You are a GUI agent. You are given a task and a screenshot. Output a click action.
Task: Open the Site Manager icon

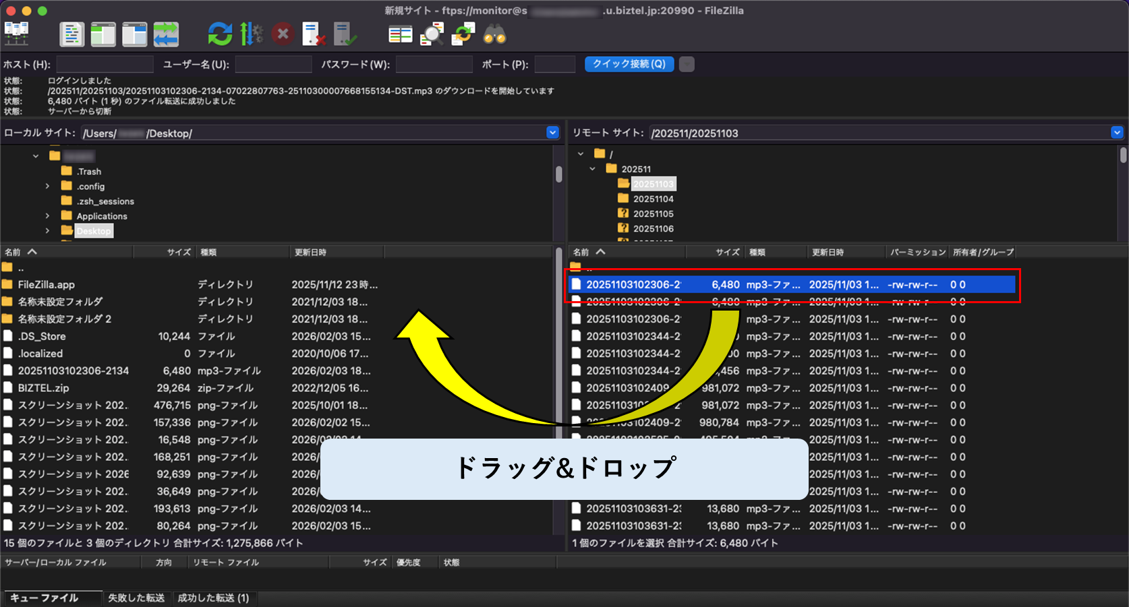tap(16, 34)
